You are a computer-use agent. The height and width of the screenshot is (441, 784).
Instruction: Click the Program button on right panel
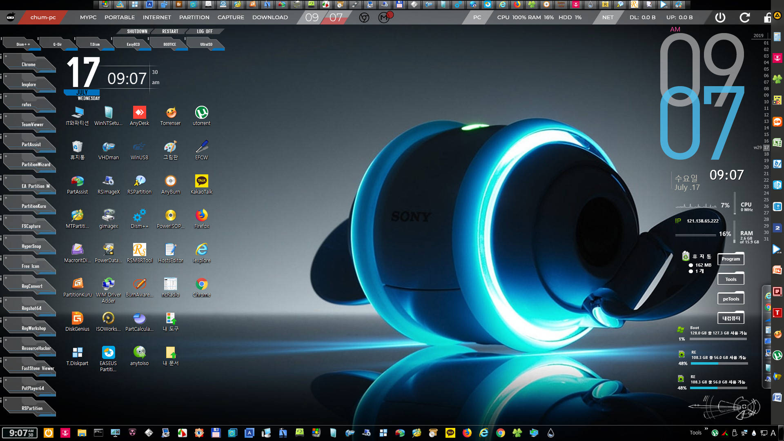pyautogui.click(x=731, y=259)
